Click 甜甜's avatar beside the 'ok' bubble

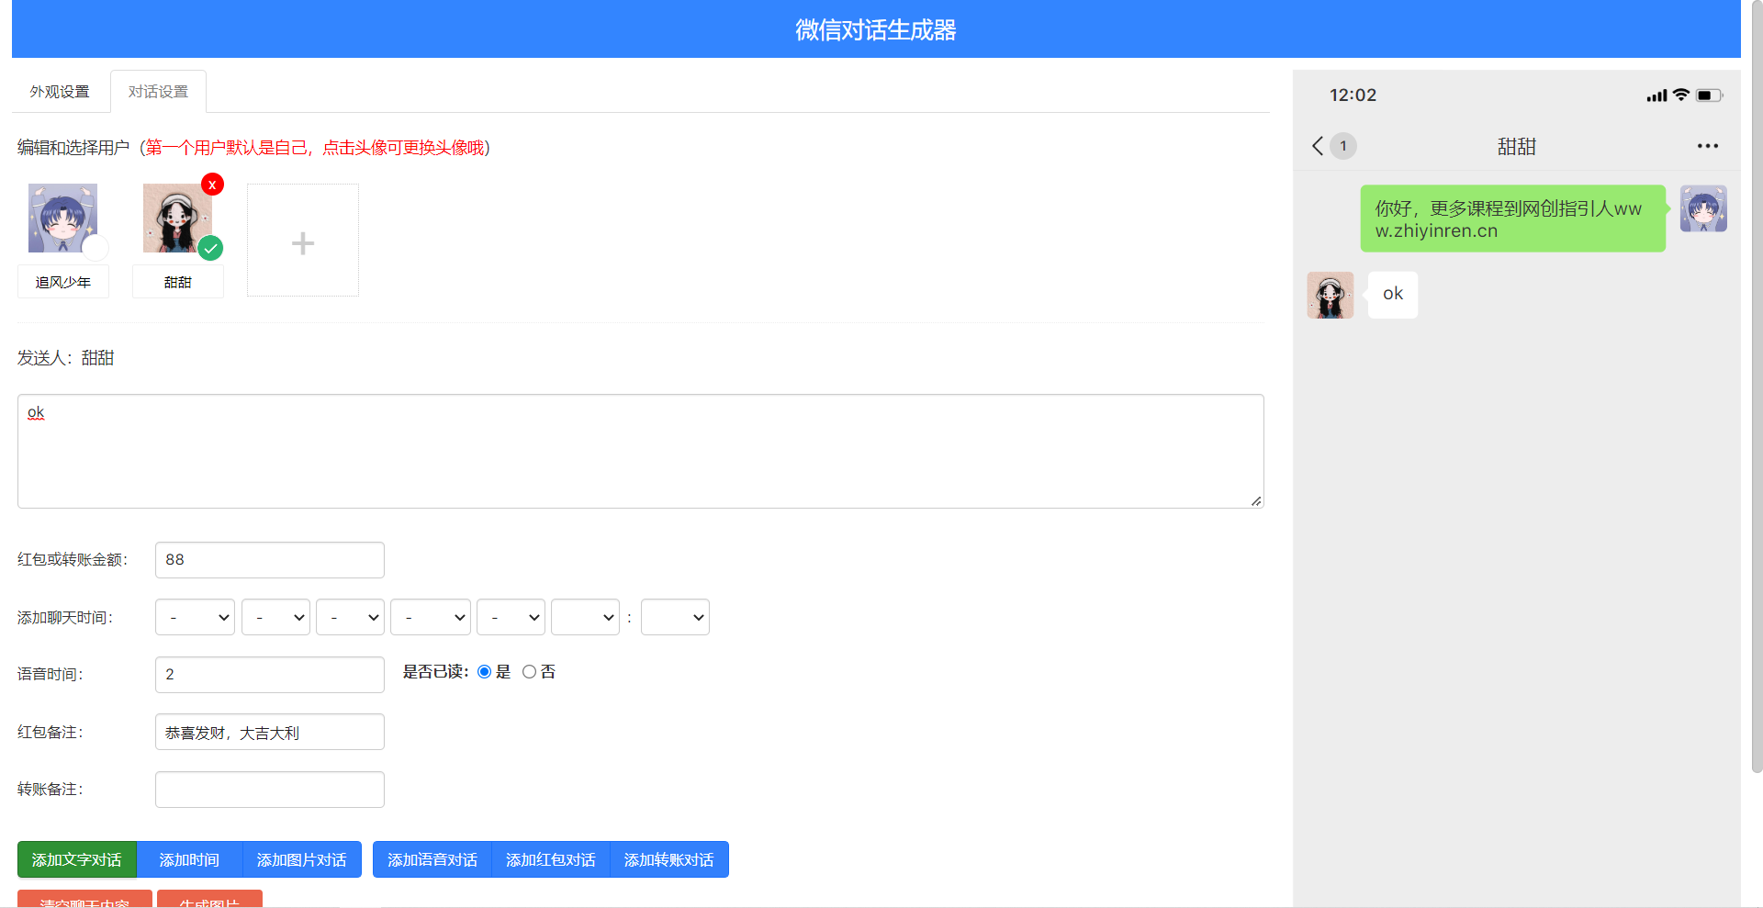(1331, 295)
